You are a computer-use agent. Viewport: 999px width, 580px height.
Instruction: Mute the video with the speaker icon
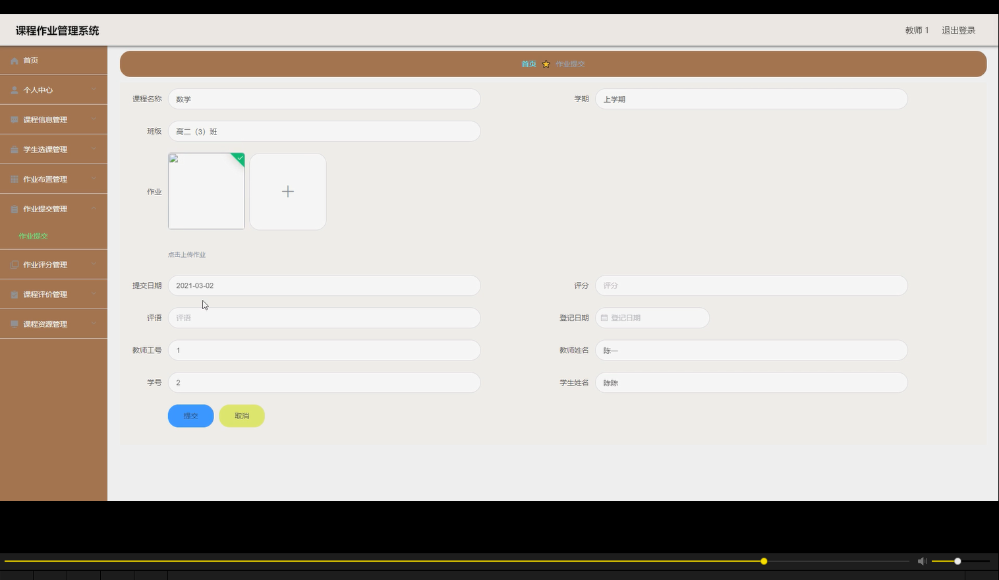coord(922,561)
